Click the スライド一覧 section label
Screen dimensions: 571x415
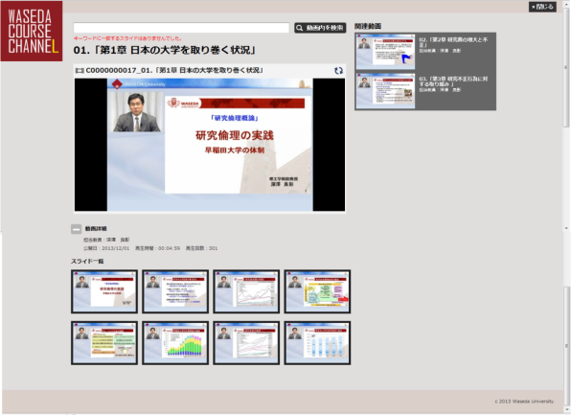[87, 262]
